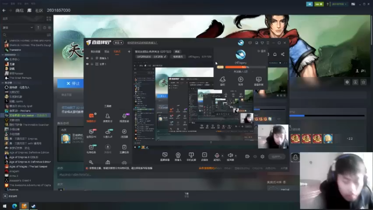
Task: Toggle Steam library grid view icon
Action: click(x=49, y=19)
